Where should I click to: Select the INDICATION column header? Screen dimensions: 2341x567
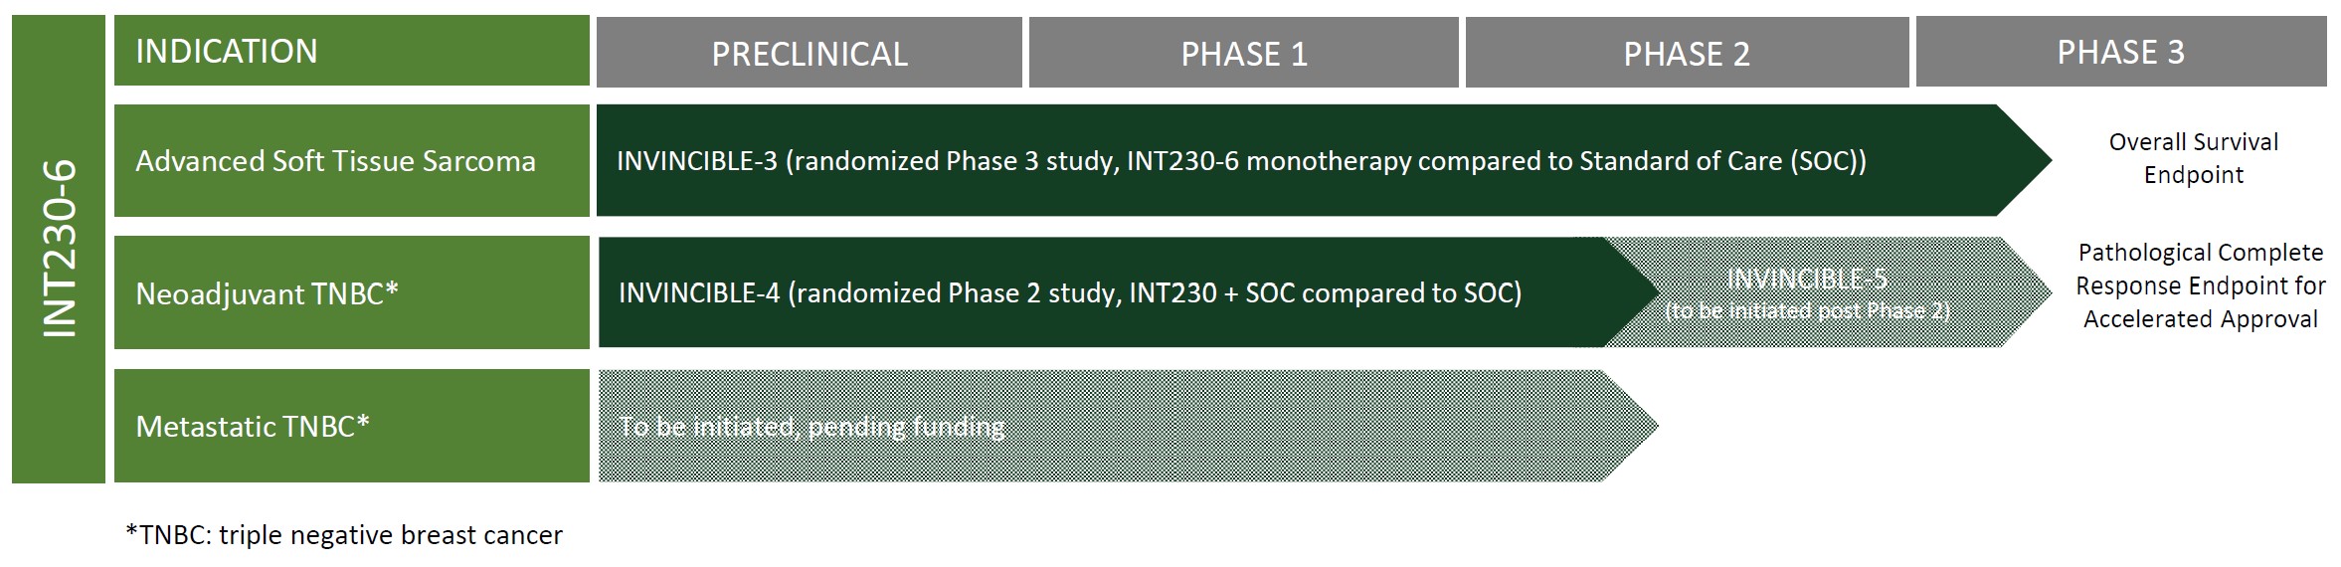tap(227, 52)
